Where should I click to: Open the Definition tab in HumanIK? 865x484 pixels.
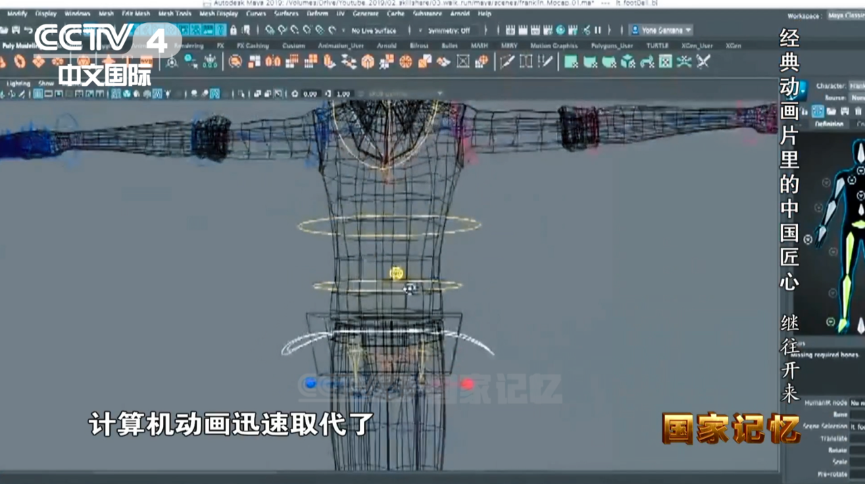coord(829,124)
